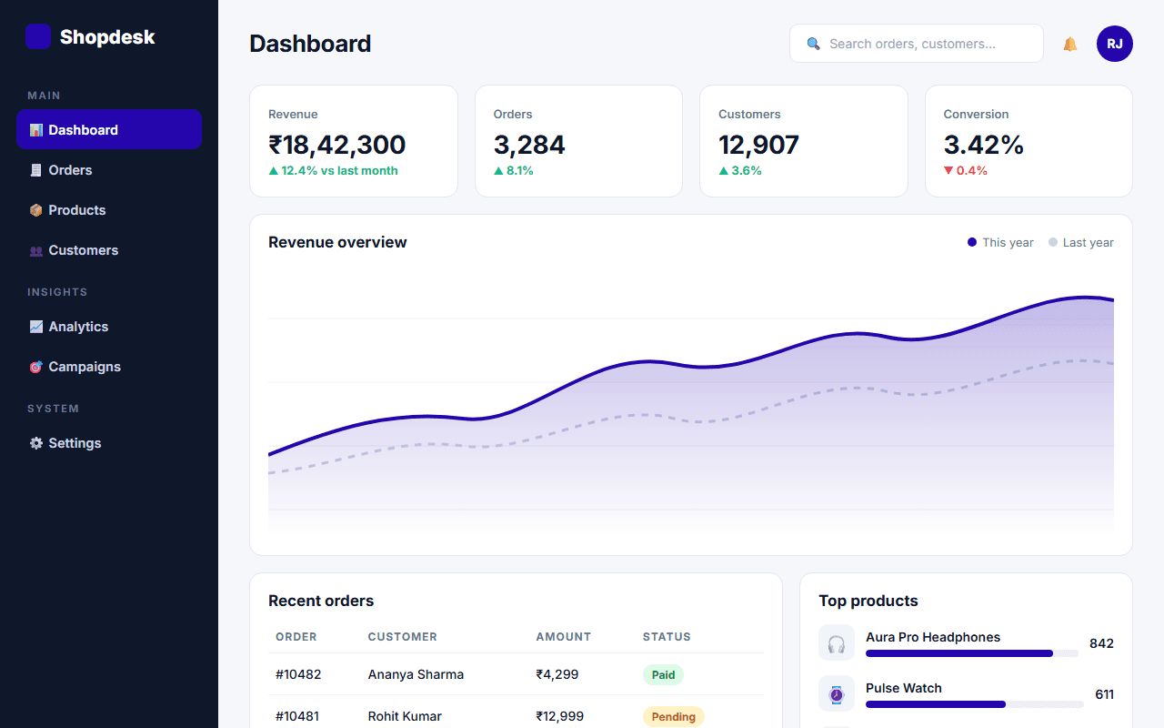The image size is (1164, 728).
Task: Go to Orders in sidebar
Action: [x=109, y=170]
